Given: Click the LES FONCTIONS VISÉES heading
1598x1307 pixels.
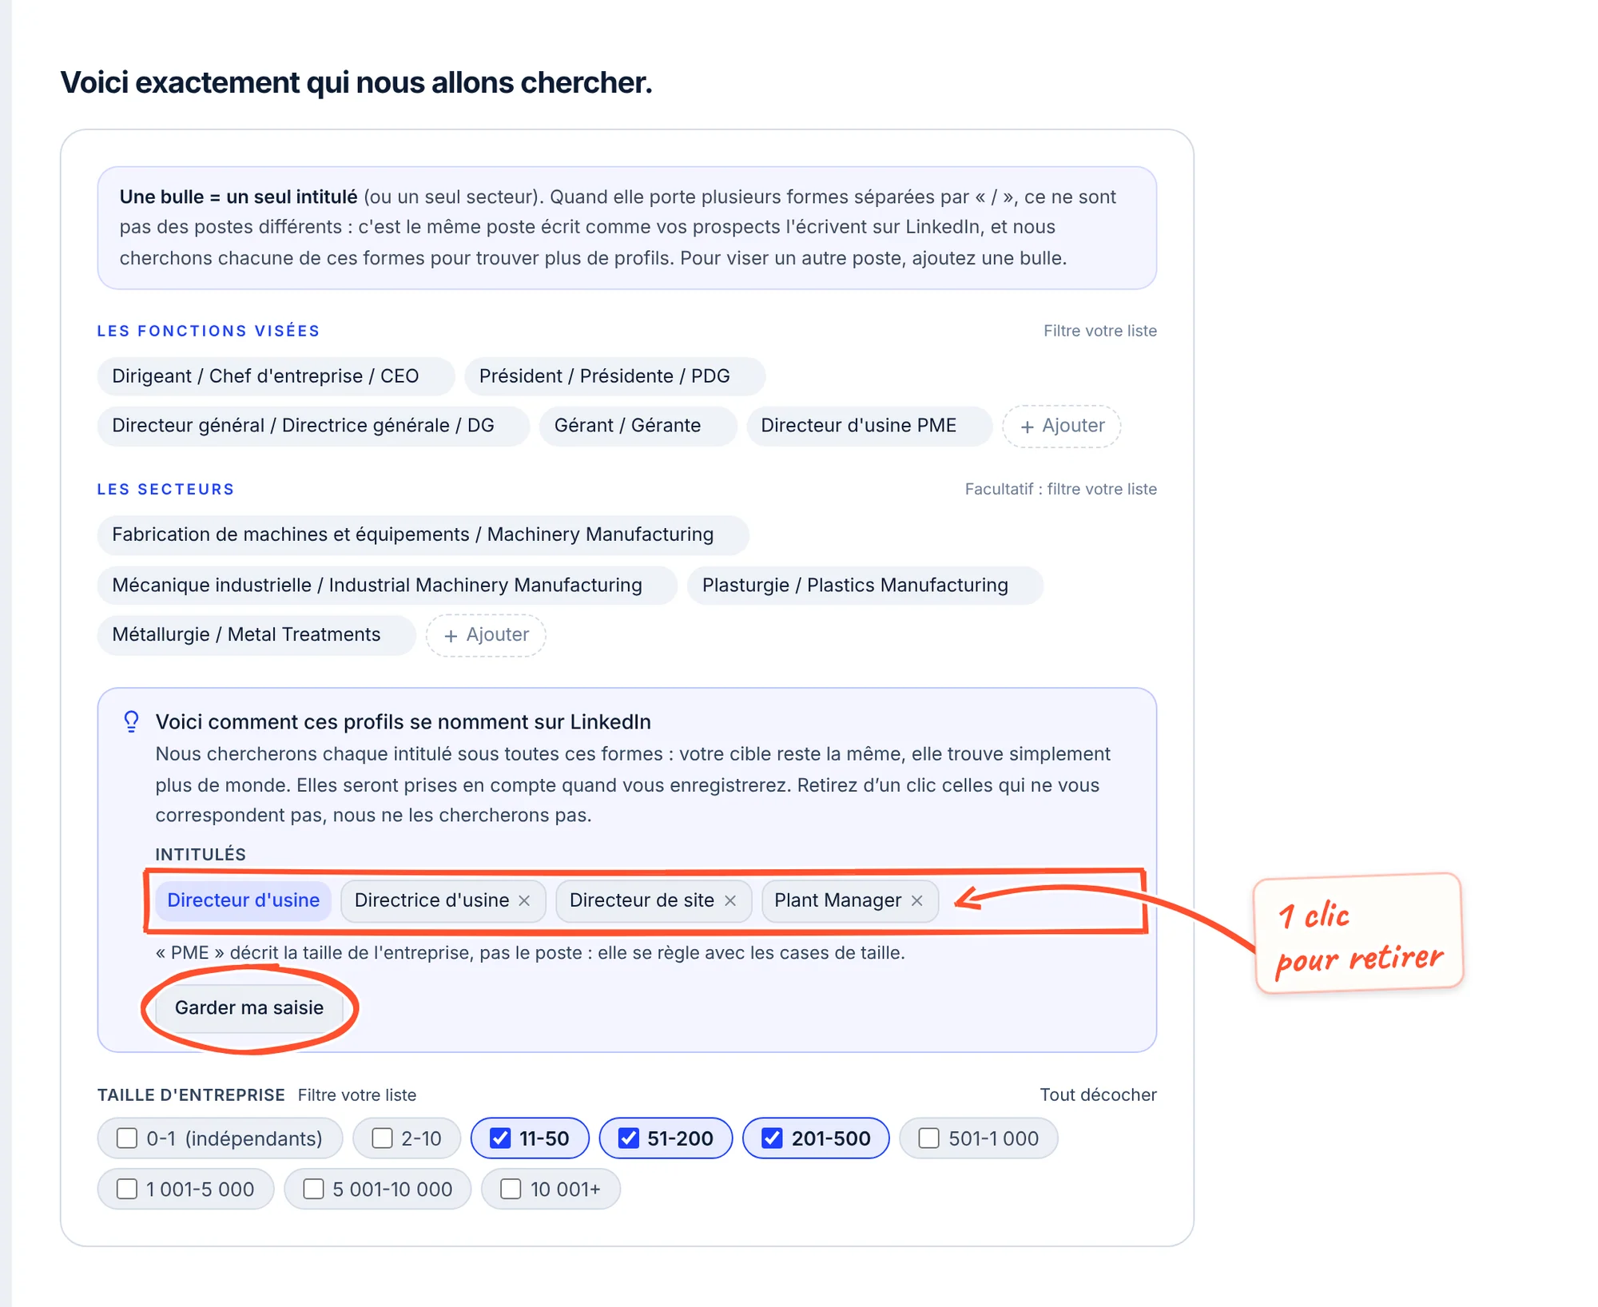Looking at the screenshot, I should tap(209, 331).
